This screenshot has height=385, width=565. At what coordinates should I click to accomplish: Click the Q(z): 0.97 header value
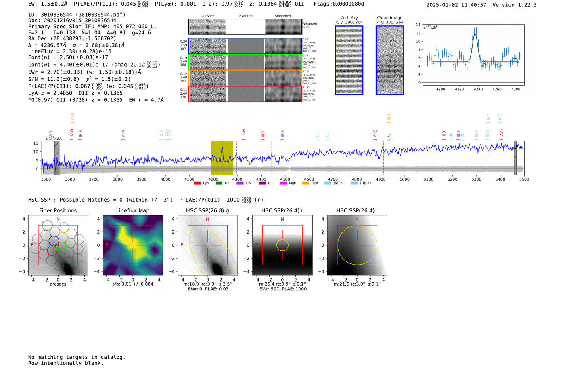(x=223, y=4)
